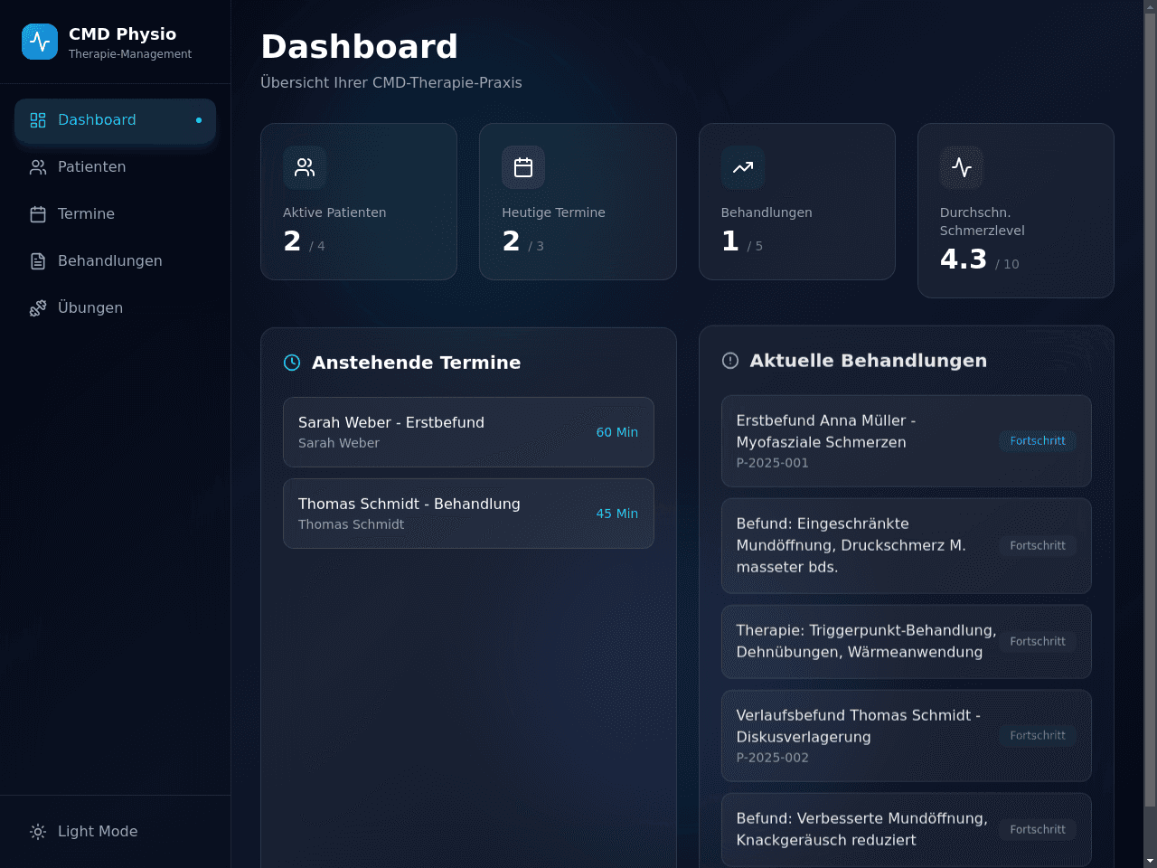The image size is (1157, 868).
Task: Click the Durchschn. Schmerzlevel label
Action: point(983,222)
